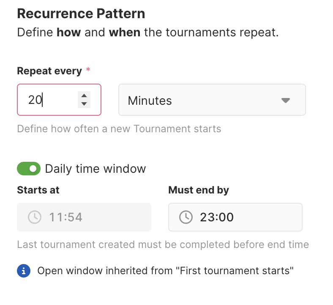Click the decrement arrow on Repeat every

pos(84,103)
